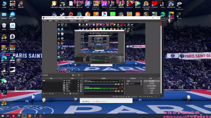The width and height of the screenshot is (211, 118).
Task: Toggle visibility eye of second source row
Action: click(78, 83)
